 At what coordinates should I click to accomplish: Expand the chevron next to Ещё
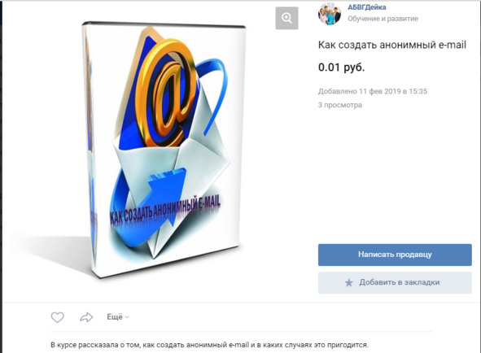127,317
